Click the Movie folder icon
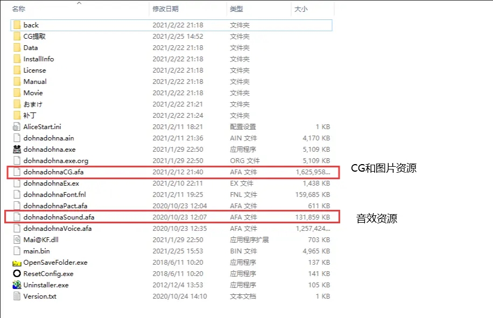This screenshot has height=318, width=493. (x=17, y=93)
